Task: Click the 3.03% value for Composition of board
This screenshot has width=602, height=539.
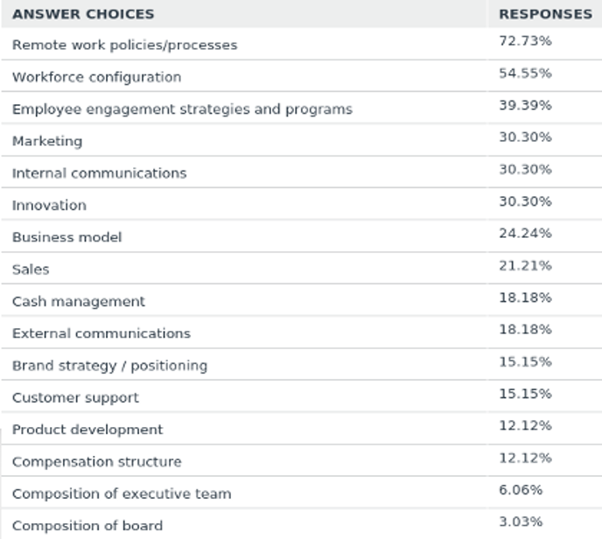Action: [x=521, y=522]
